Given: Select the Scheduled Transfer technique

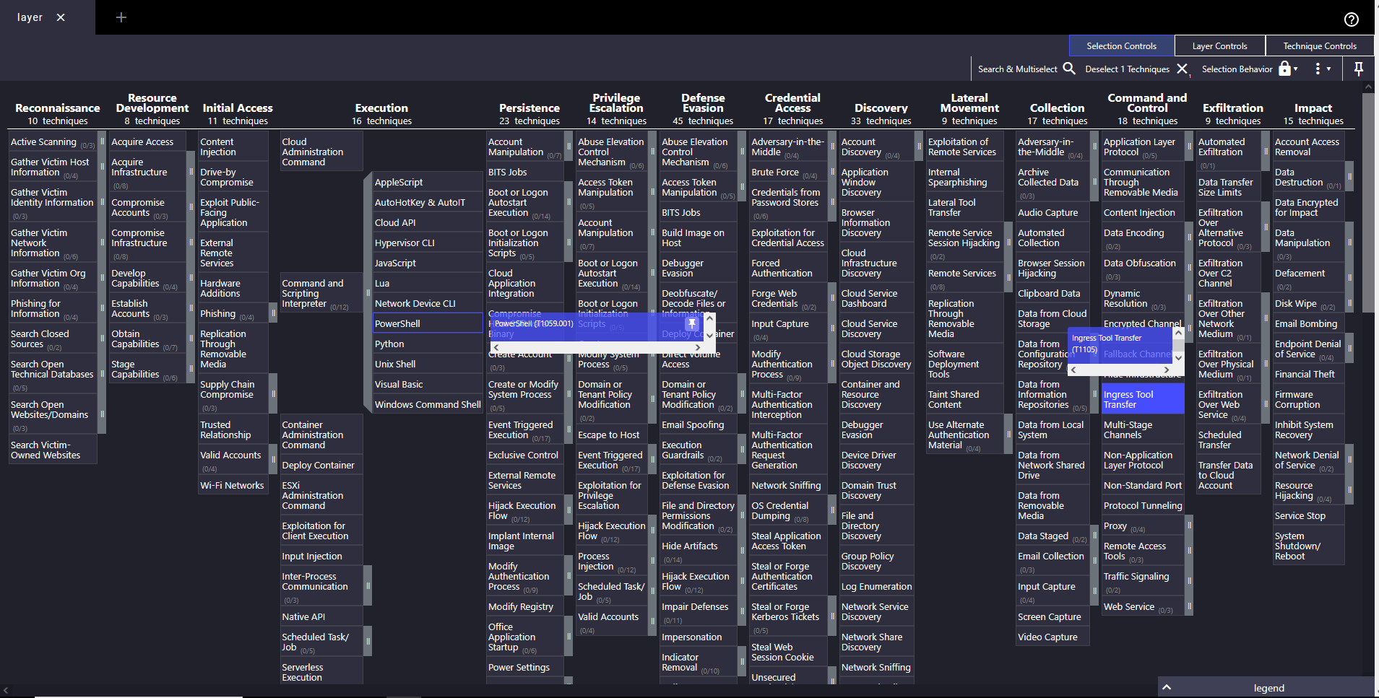Looking at the screenshot, I should [x=1230, y=439].
